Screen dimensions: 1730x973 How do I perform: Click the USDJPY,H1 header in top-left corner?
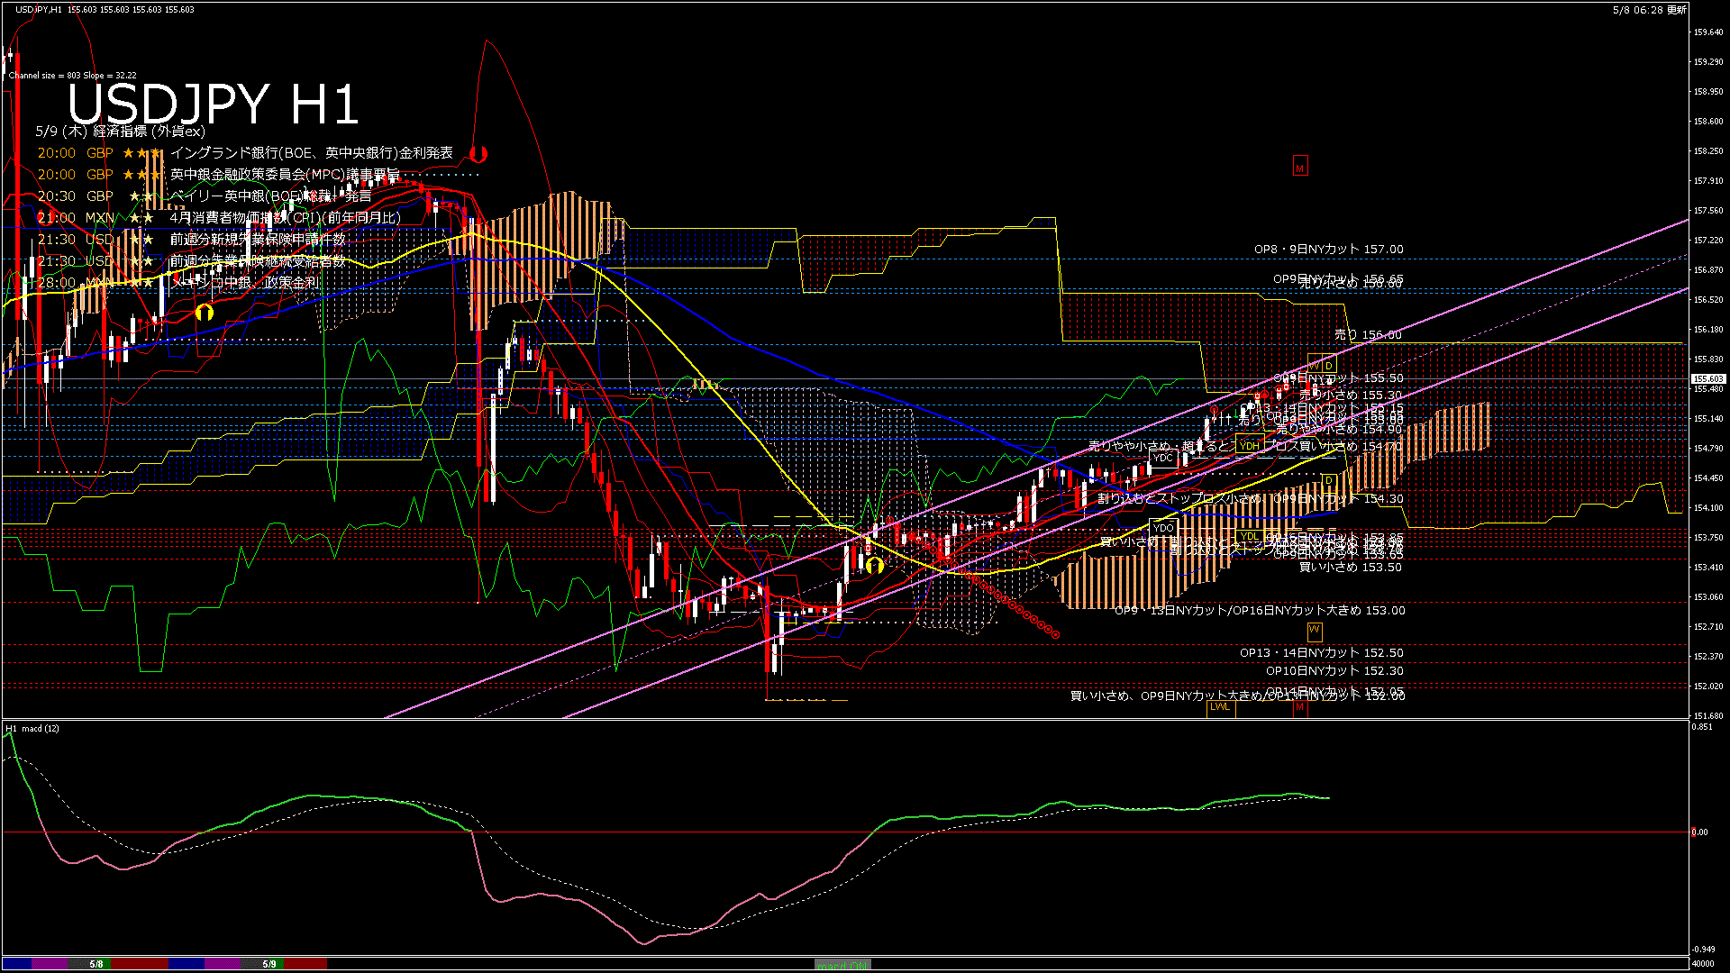(39, 9)
